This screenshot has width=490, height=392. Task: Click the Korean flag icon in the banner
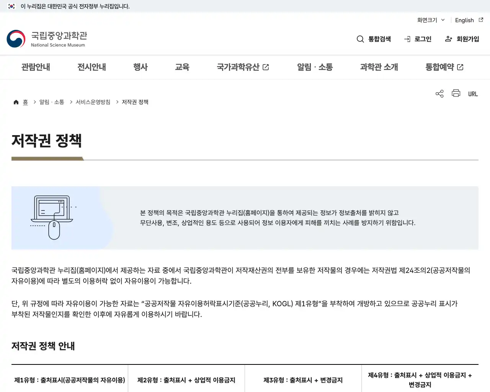(x=11, y=7)
